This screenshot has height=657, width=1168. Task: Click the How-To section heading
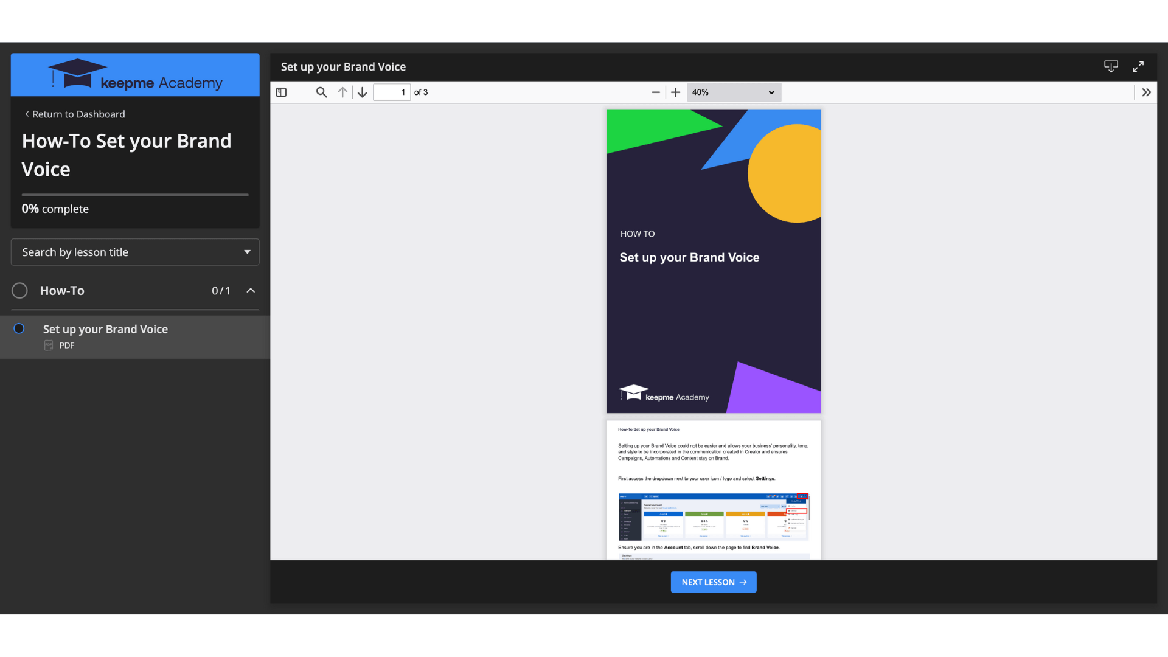(x=62, y=291)
